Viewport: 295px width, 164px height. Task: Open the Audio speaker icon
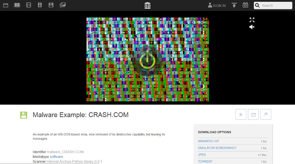click(40, 5)
